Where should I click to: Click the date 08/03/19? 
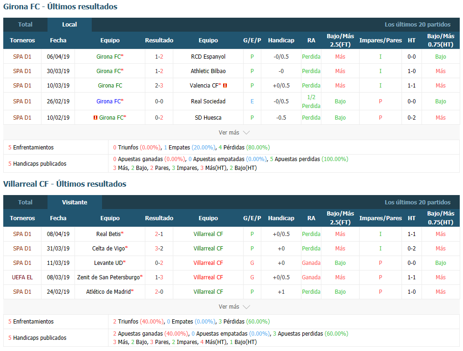(58, 277)
